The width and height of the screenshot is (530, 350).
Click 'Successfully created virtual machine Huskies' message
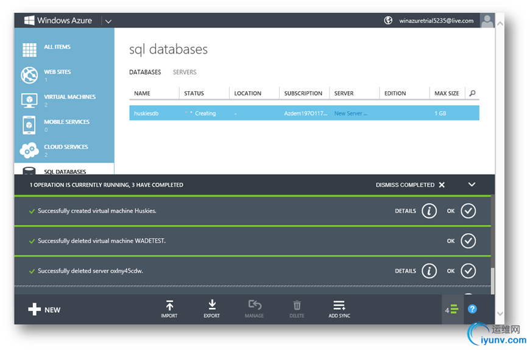pyautogui.click(x=97, y=211)
